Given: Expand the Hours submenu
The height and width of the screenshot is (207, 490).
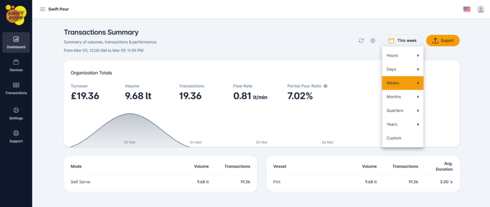Looking at the screenshot, I should coord(402,56).
